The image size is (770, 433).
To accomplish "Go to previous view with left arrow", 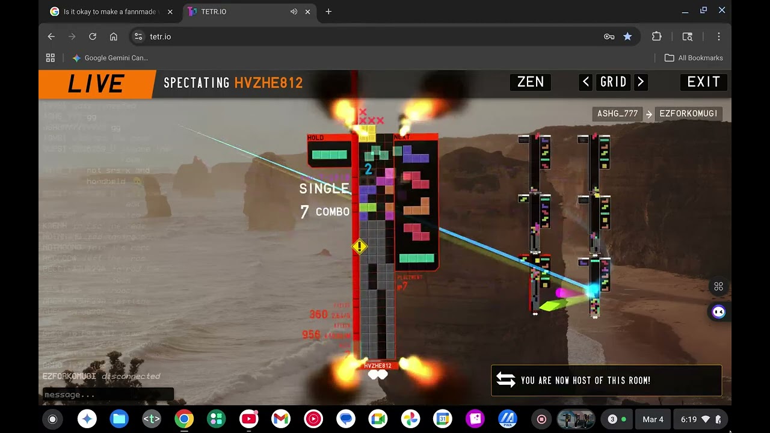I will [586, 82].
